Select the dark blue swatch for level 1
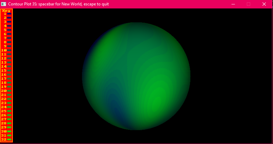Viewport: 273px width, 144px height. [x=10, y=14]
